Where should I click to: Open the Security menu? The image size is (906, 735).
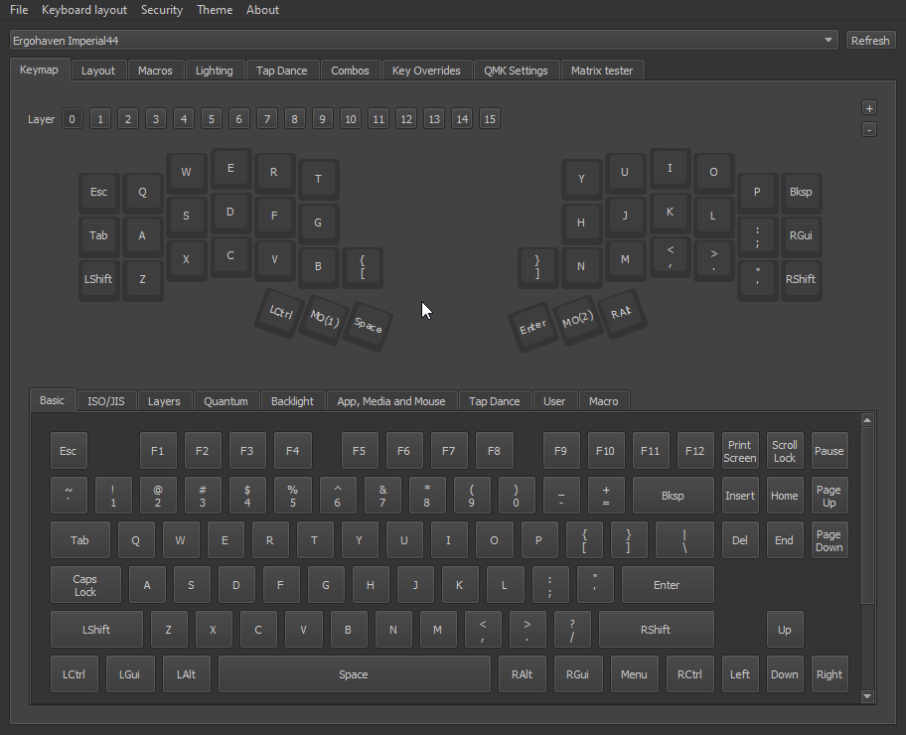tap(162, 10)
